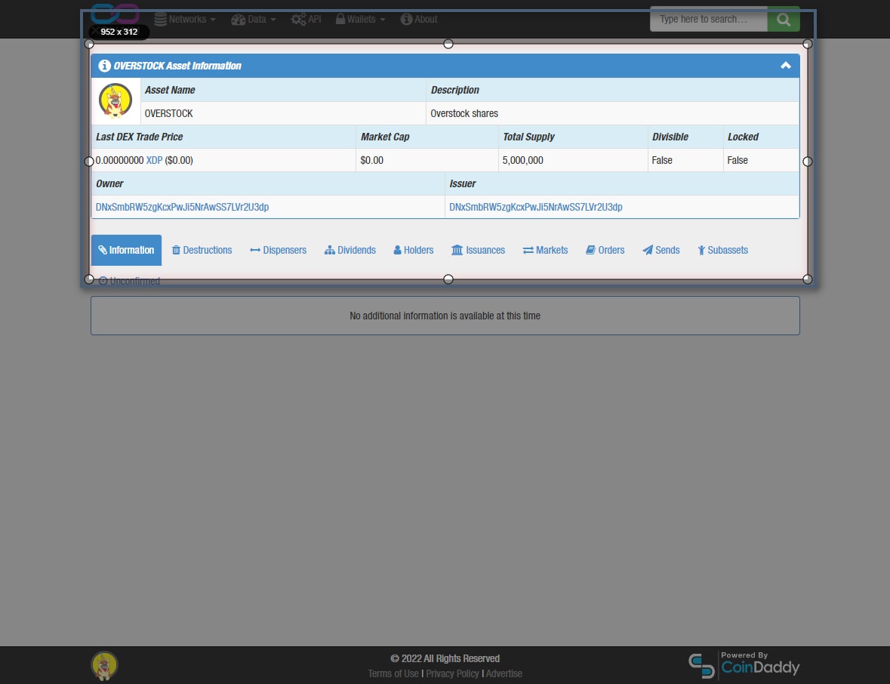Click the 5,000,000 total supply value
Screen dimensions: 890x684
(523, 161)
